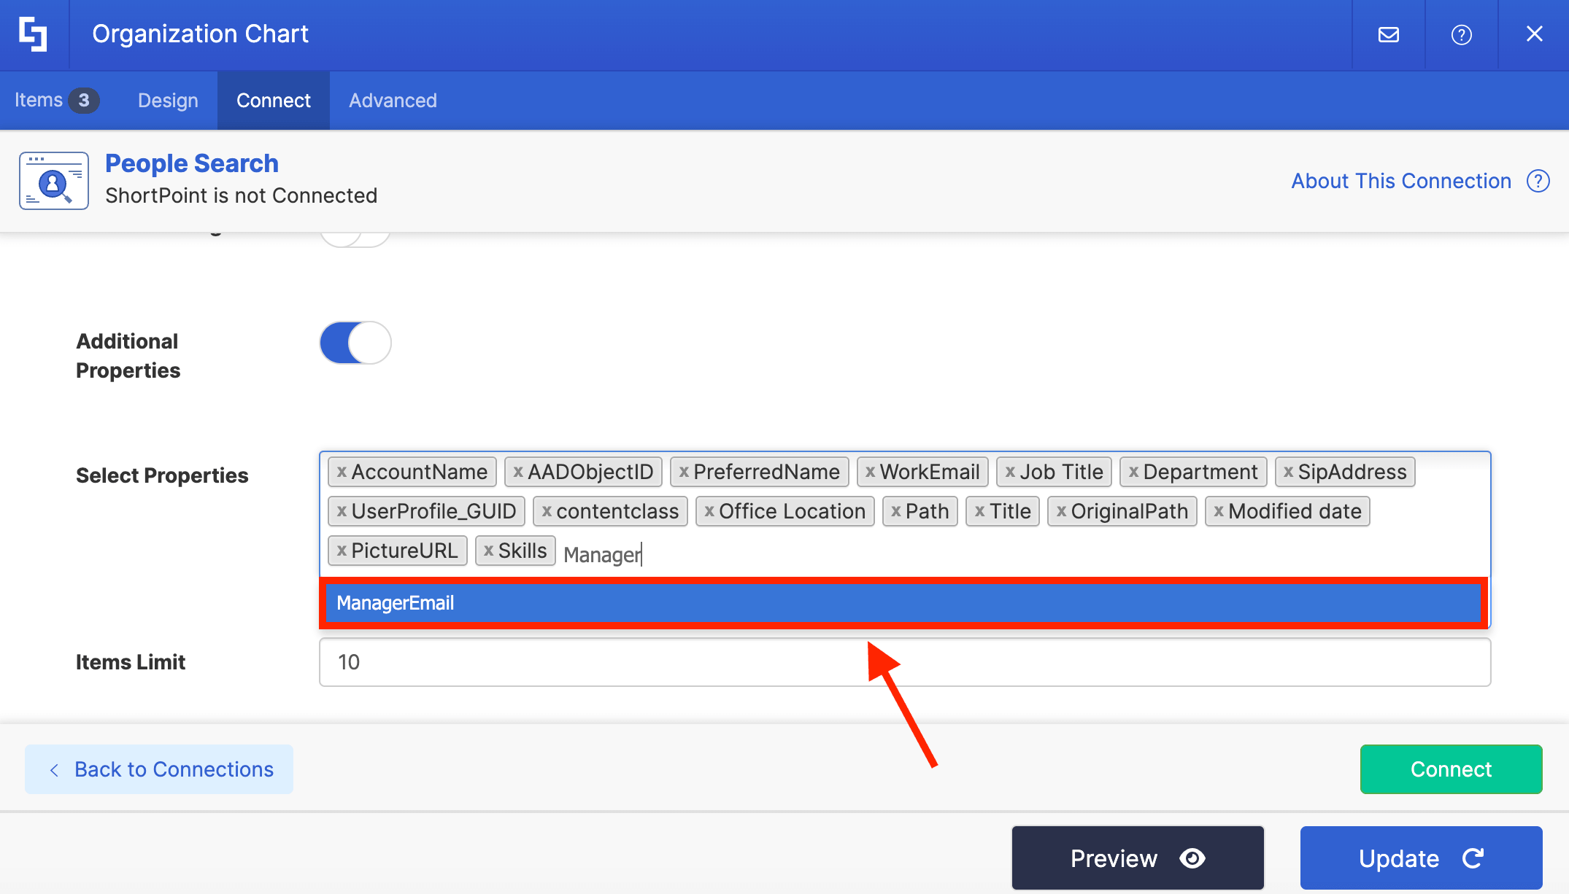Viewport: 1569px width, 894px height.
Task: Switch to the Design tab
Action: (168, 101)
